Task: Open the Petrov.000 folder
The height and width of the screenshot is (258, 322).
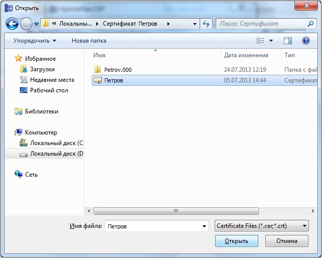Action: click(x=117, y=70)
